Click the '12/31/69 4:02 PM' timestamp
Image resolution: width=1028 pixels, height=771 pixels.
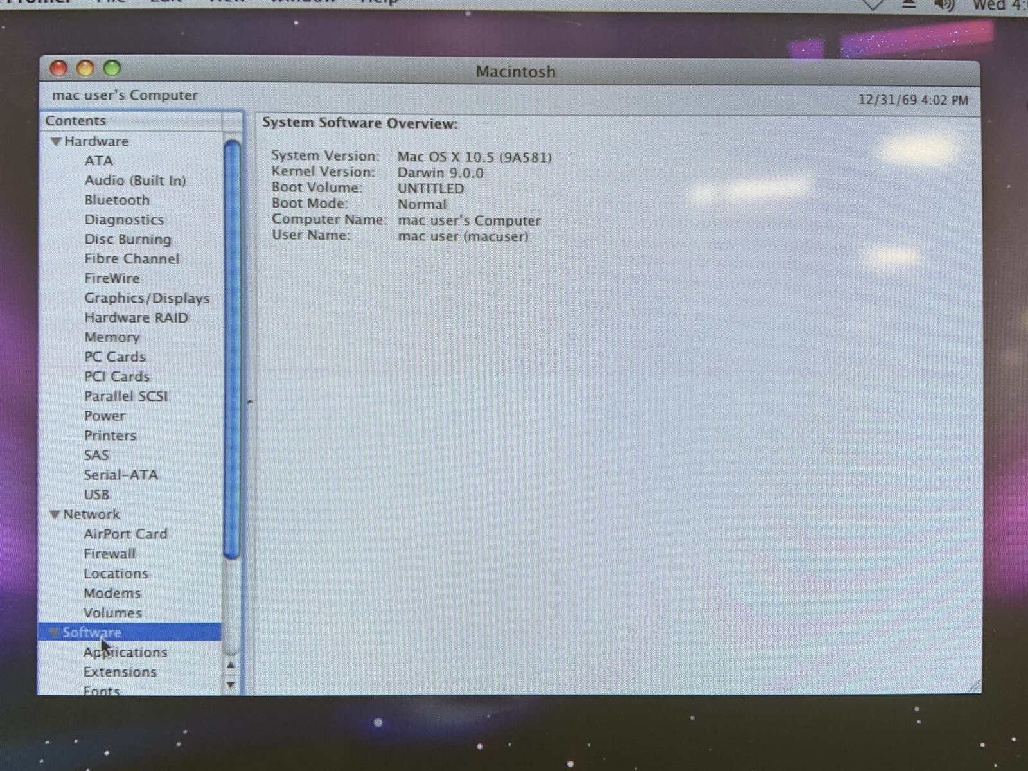(913, 100)
